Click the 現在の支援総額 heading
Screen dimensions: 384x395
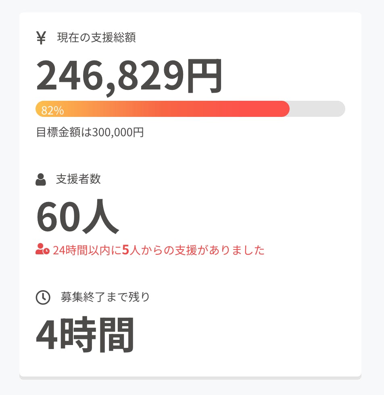[x=96, y=38]
